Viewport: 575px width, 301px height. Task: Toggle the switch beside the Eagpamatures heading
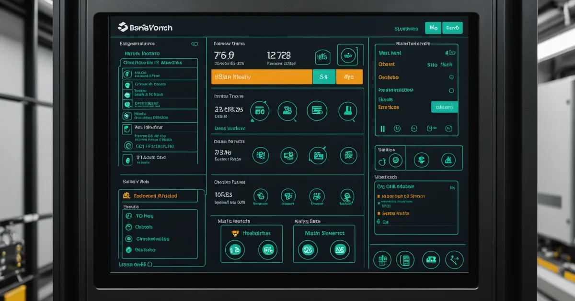point(194,44)
